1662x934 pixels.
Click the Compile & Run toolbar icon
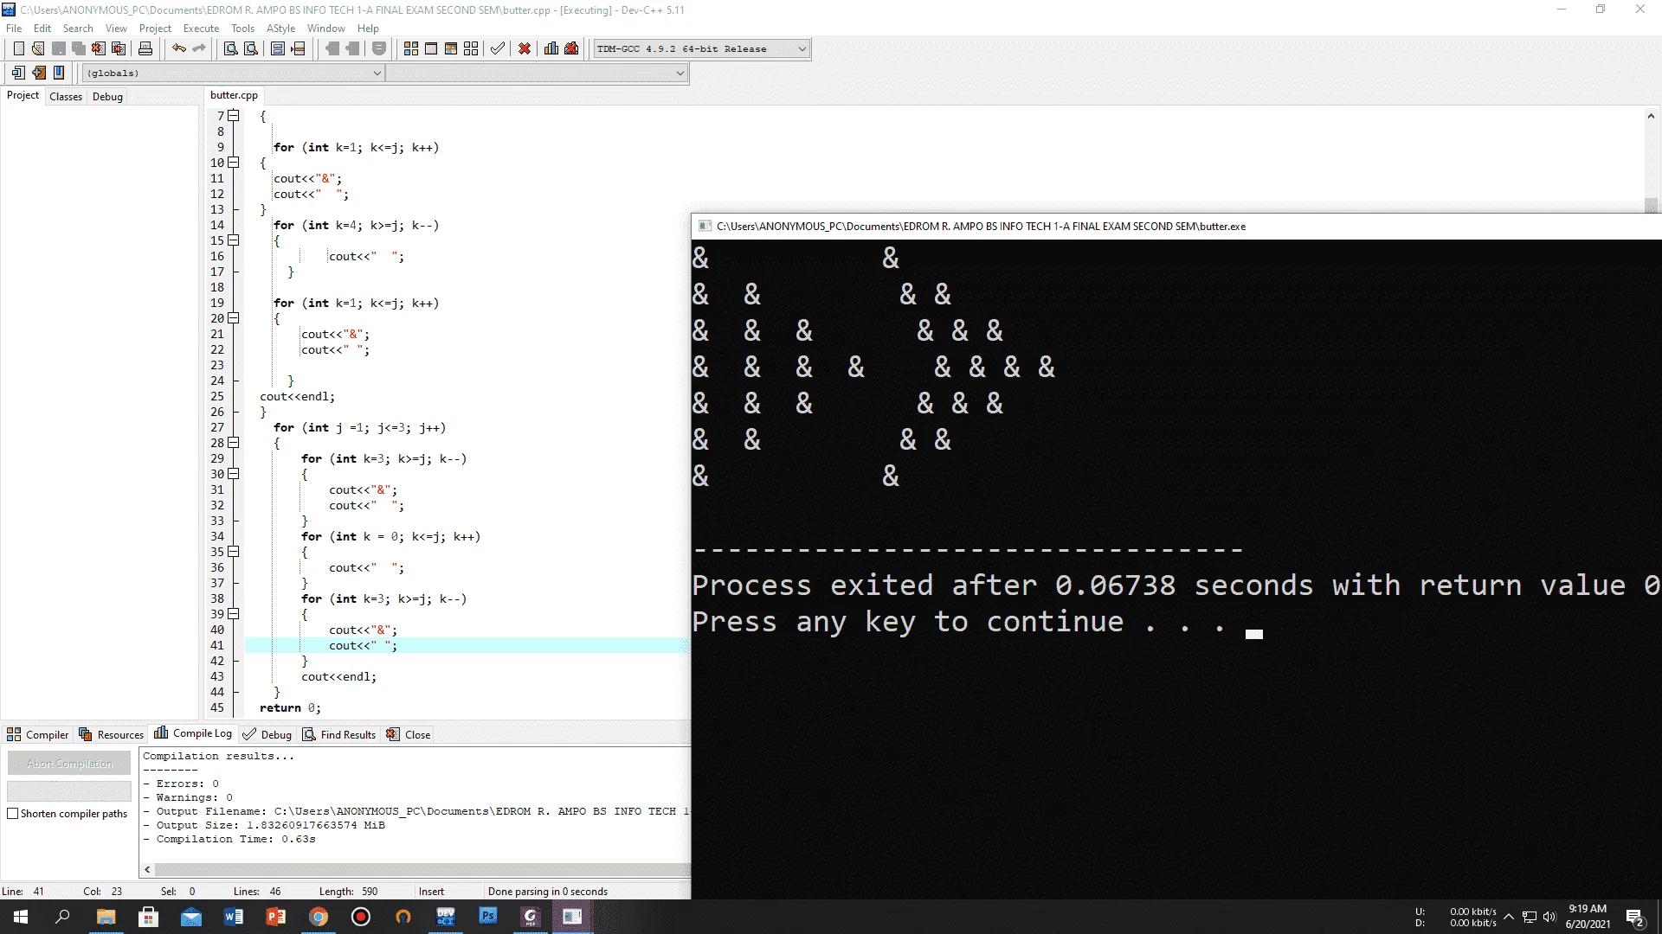point(451,48)
